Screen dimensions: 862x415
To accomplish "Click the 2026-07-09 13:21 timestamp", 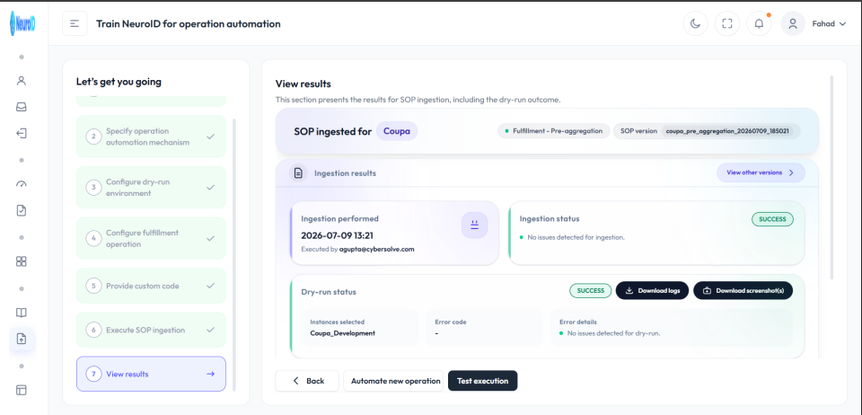I will (337, 235).
